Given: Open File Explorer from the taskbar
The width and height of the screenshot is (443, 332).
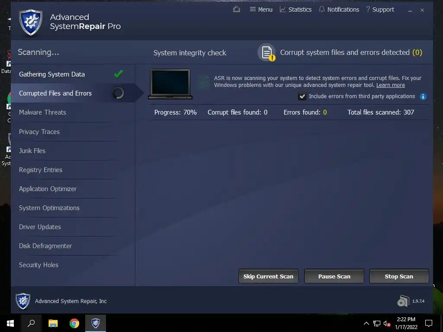Looking at the screenshot, I should (53, 323).
